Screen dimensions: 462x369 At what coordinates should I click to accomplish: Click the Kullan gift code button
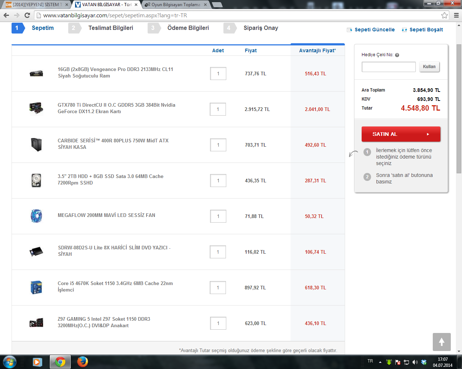pos(429,67)
